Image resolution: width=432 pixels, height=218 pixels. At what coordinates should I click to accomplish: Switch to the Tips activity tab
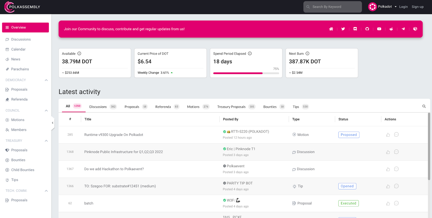[x=301, y=107]
